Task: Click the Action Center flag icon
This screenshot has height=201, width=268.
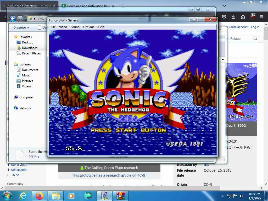Action: point(235,196)
